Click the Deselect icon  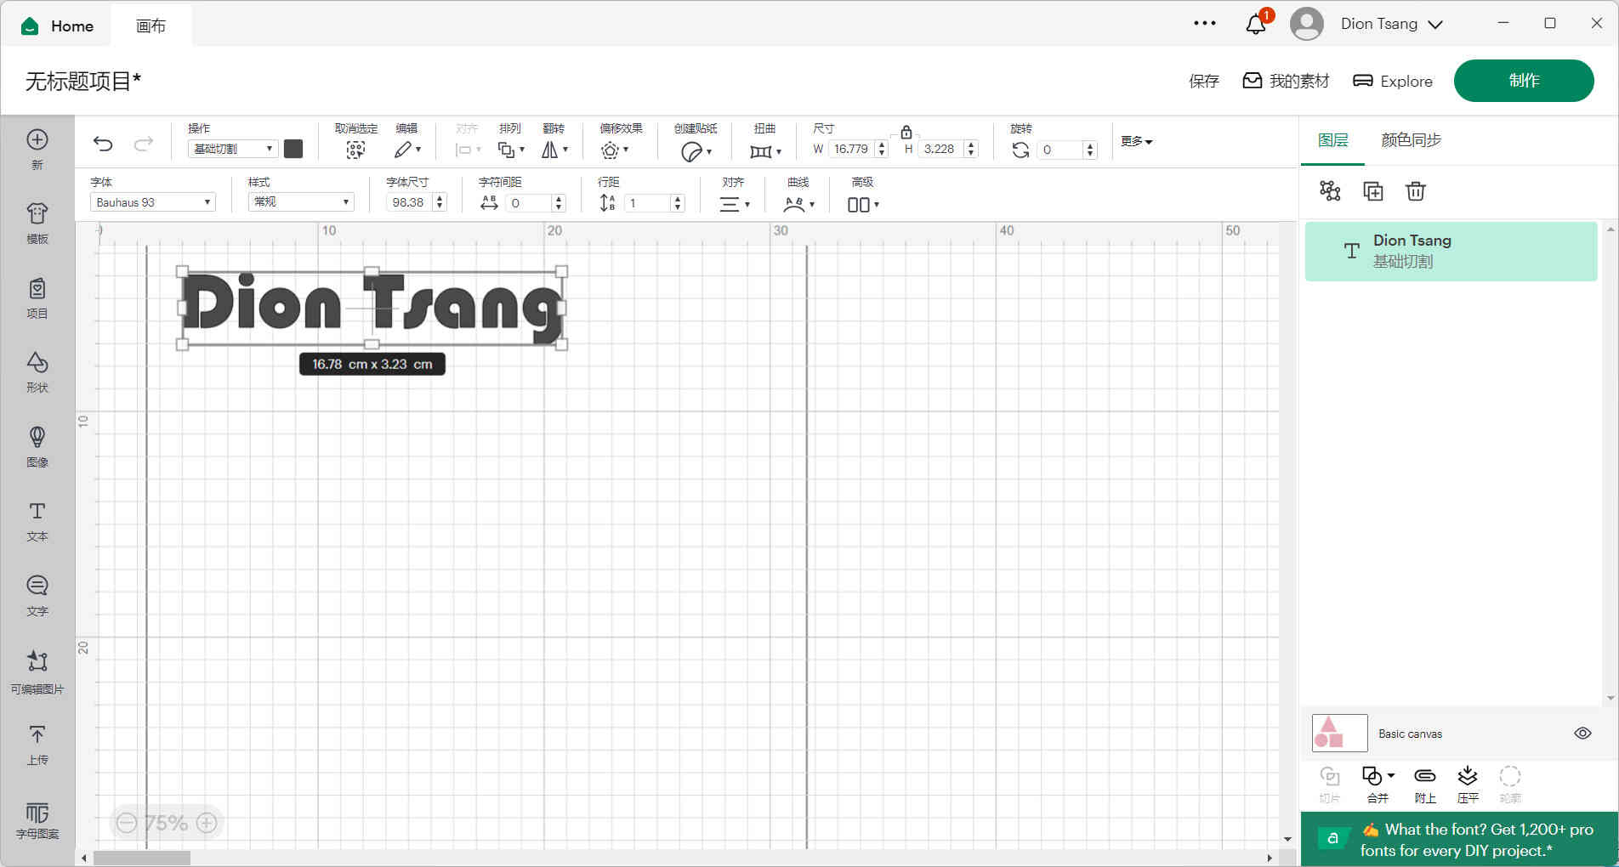(355, 150)
